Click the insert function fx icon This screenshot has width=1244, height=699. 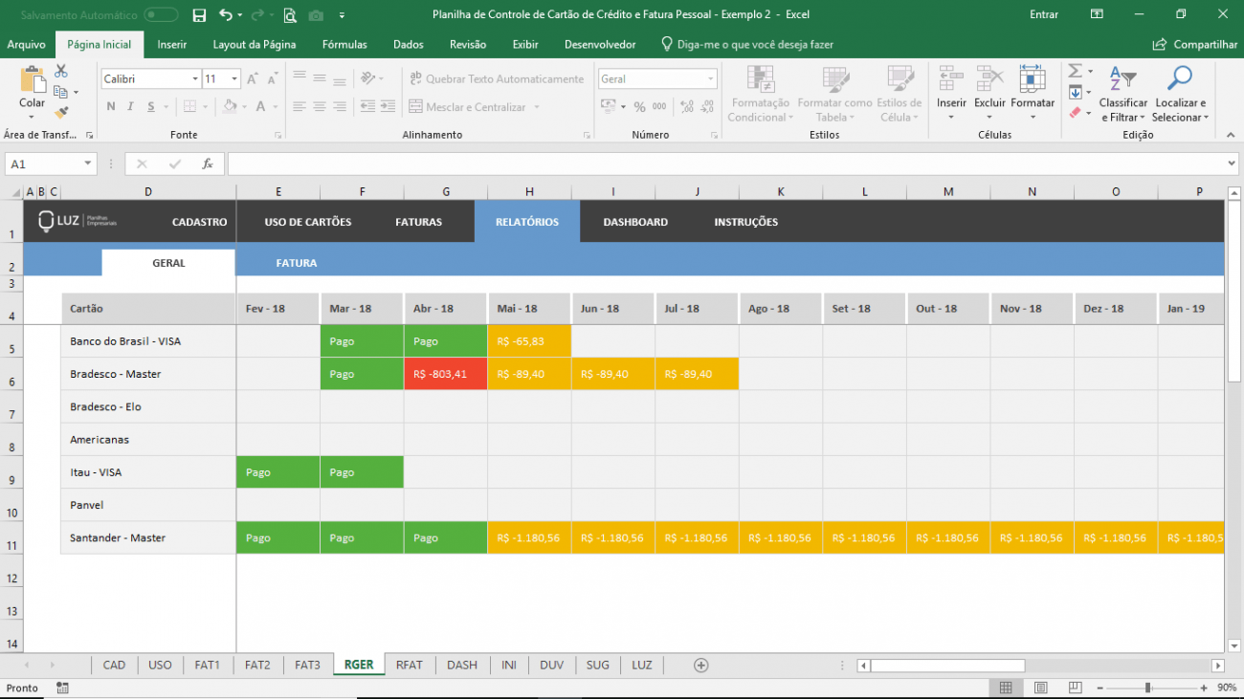[x=207, y=164]
